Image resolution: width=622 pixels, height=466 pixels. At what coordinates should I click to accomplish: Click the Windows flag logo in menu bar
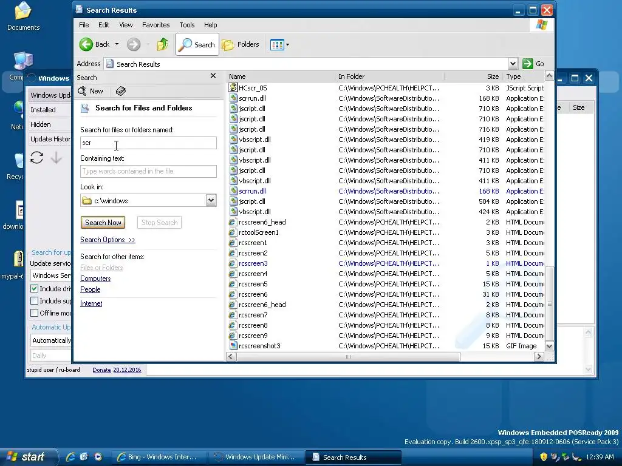(541, 25)
